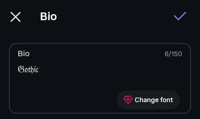200x119 pixels.
Task: Click the rounded pill around Change font
Action: click(x=149, y=100)
